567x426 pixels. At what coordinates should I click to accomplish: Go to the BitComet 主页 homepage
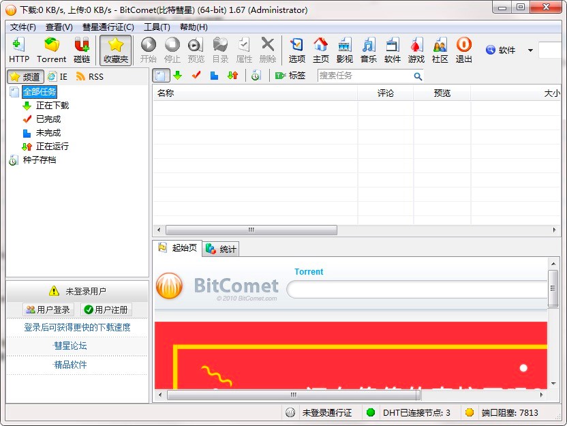point(321,49)
